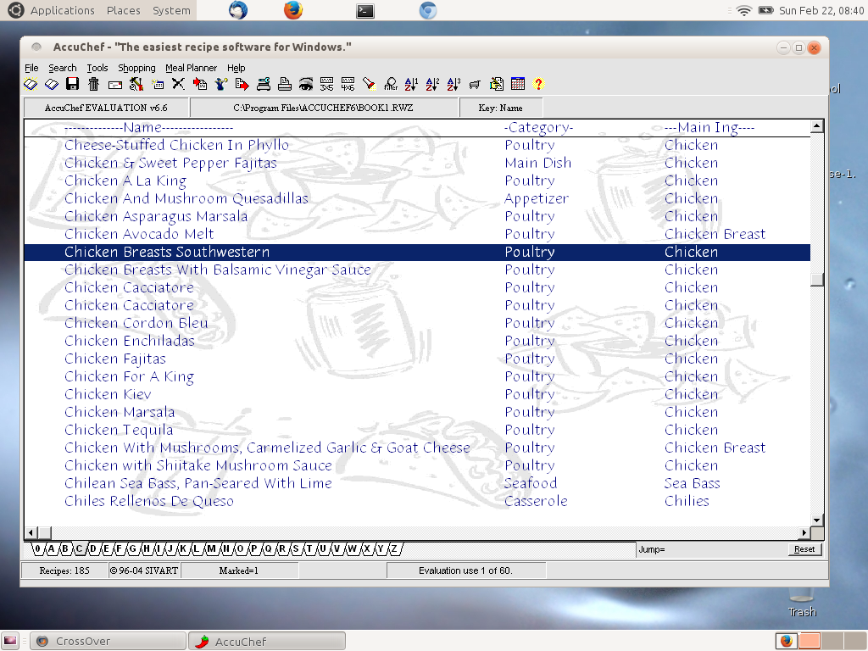Open the Meal Planner menu

tap(191, 68)
